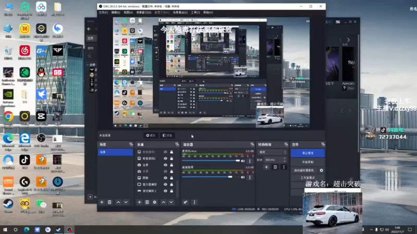Image resolution: width=417 pixels, height=234 pixels.
Task: Open mixer options three-dot menu at mixer bottom
Action: click(x=194, y=202)
